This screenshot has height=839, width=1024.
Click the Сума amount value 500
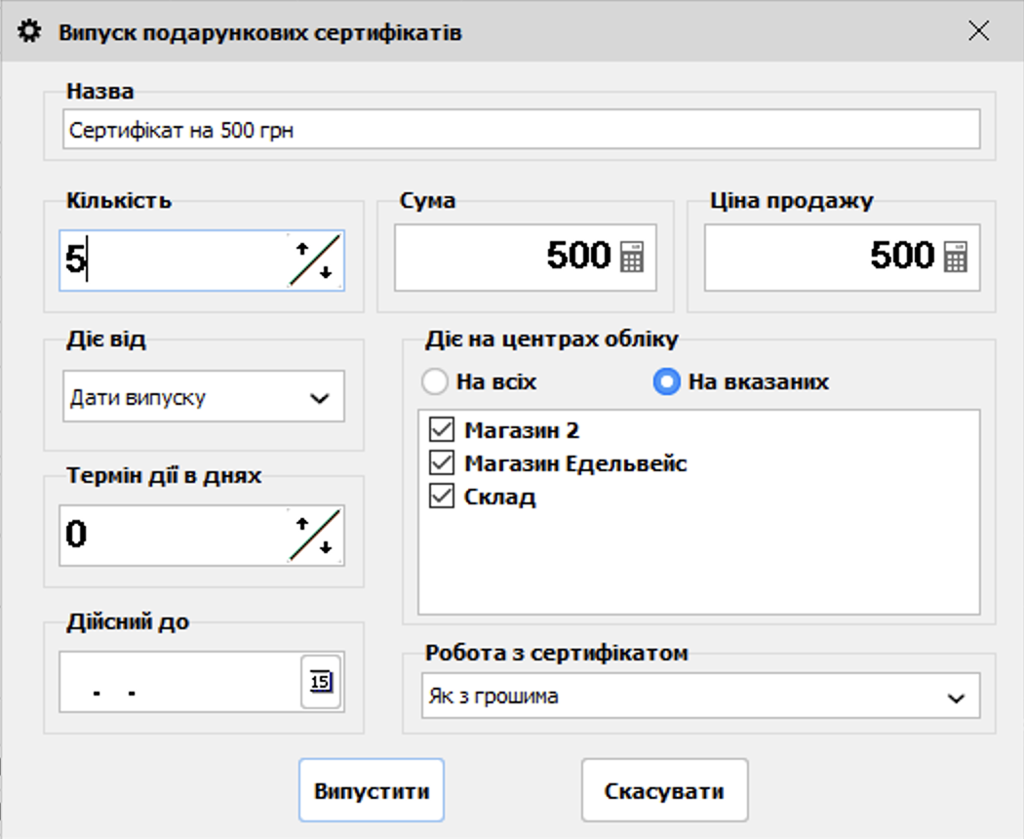[x=577, y=257]
